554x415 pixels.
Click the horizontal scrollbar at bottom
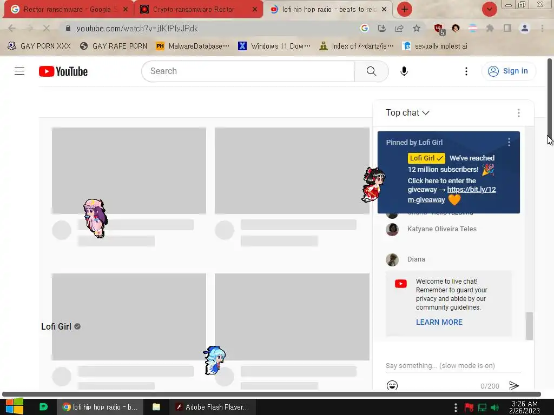272,394
